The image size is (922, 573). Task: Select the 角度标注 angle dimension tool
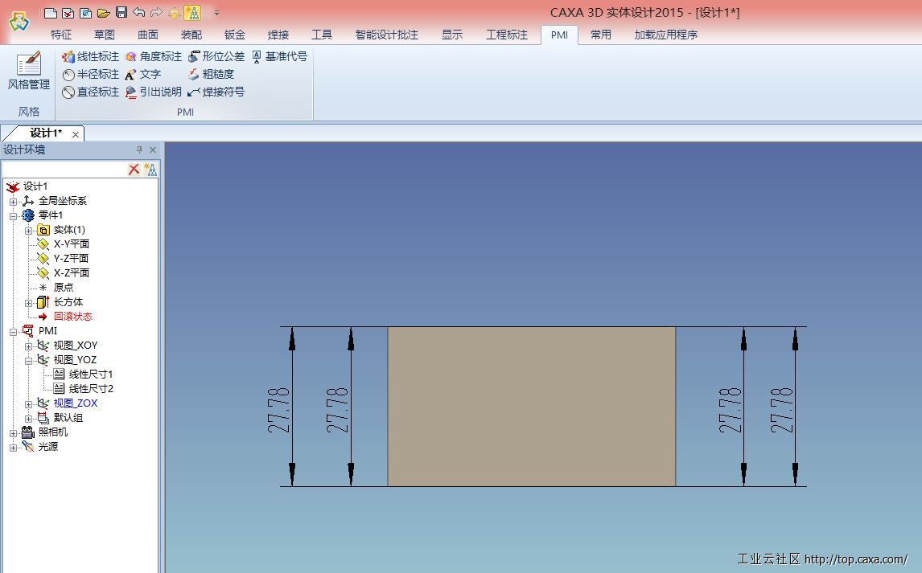[154, 56]
